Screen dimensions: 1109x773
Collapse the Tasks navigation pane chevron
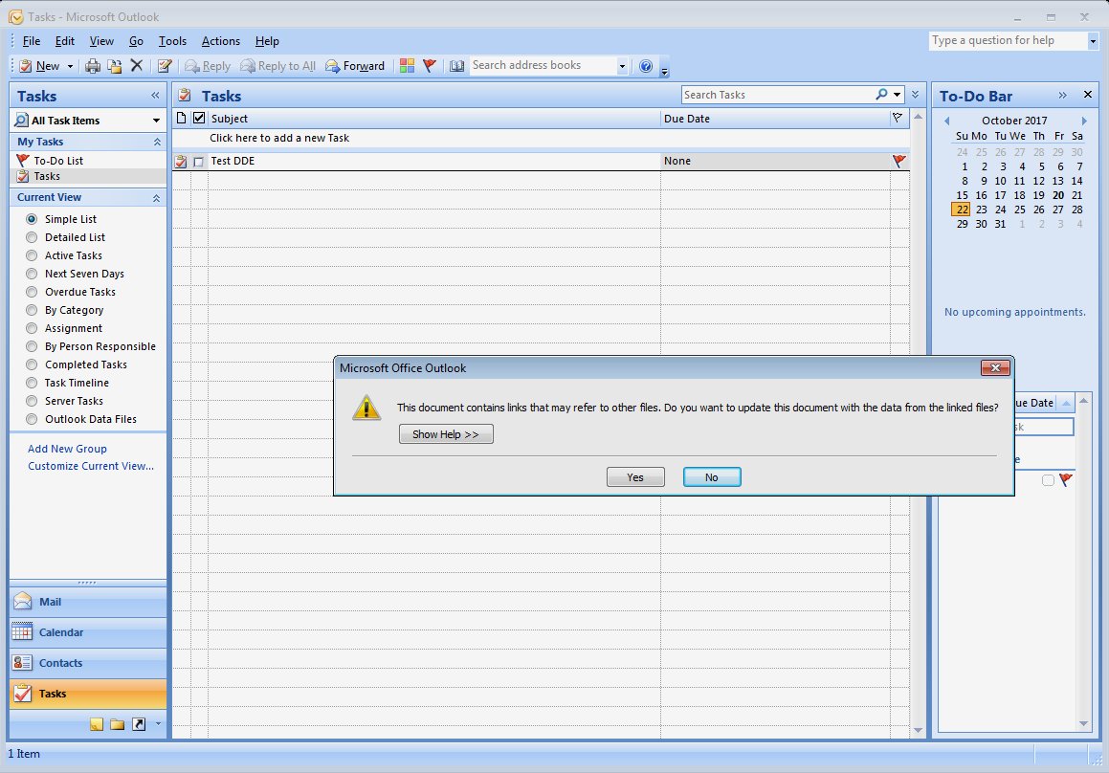coord(155,96)
